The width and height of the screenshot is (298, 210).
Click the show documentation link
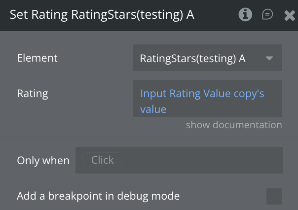click(x=233, y=125)
